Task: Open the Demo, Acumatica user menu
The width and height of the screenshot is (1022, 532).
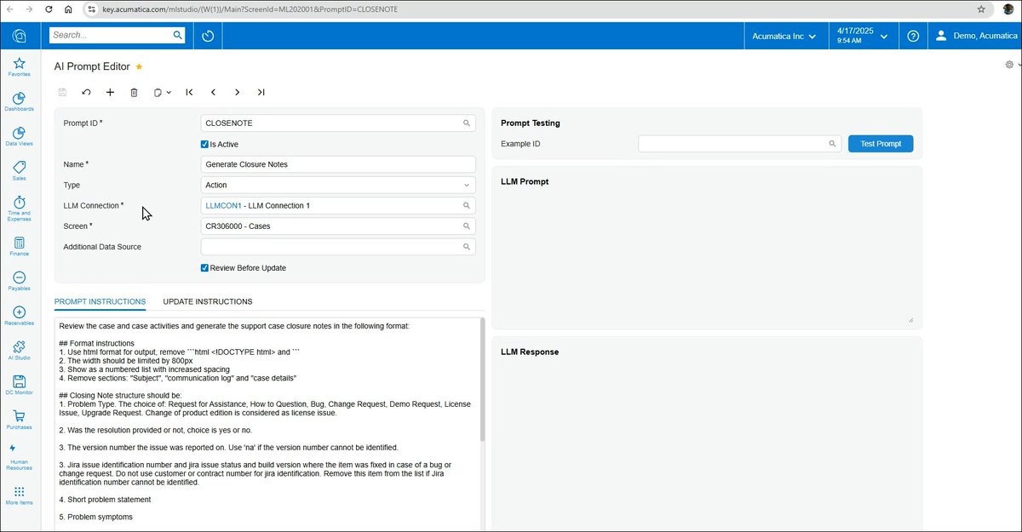Action: 975,36
